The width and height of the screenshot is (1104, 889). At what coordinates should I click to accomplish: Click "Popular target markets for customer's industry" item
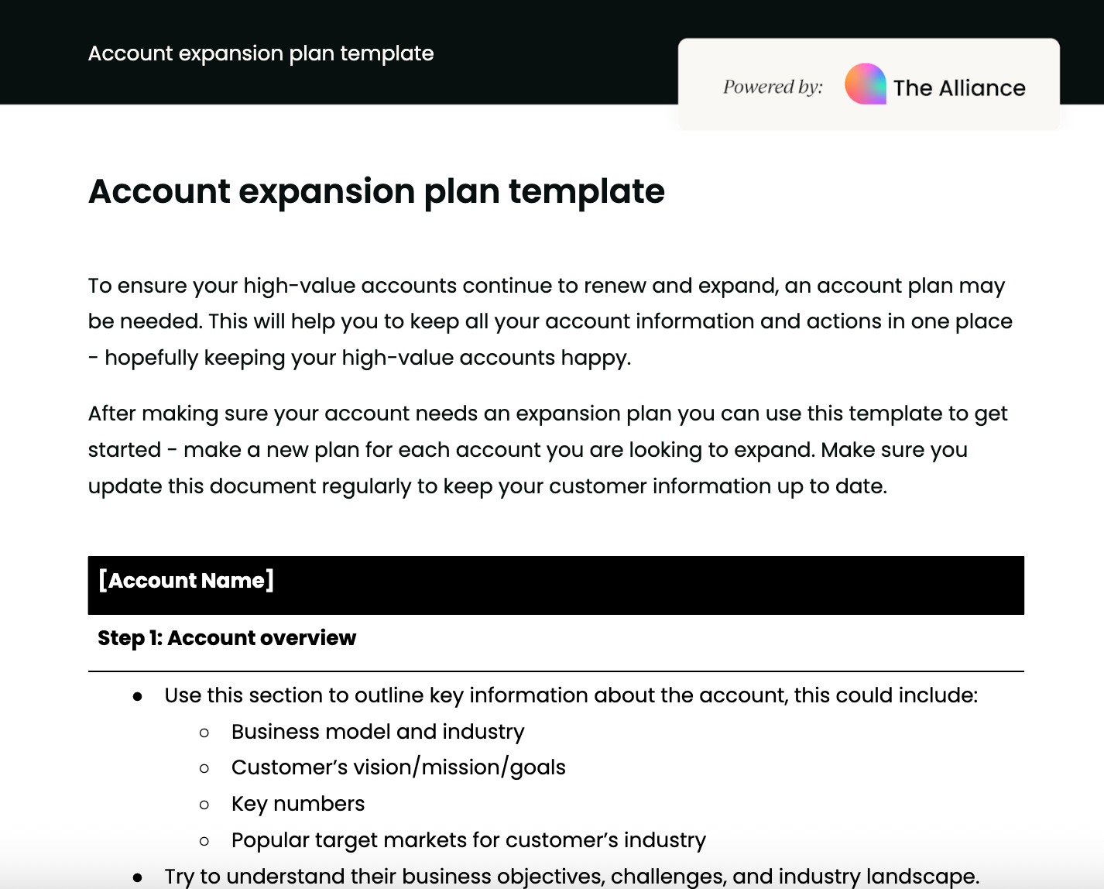(468, 840)
